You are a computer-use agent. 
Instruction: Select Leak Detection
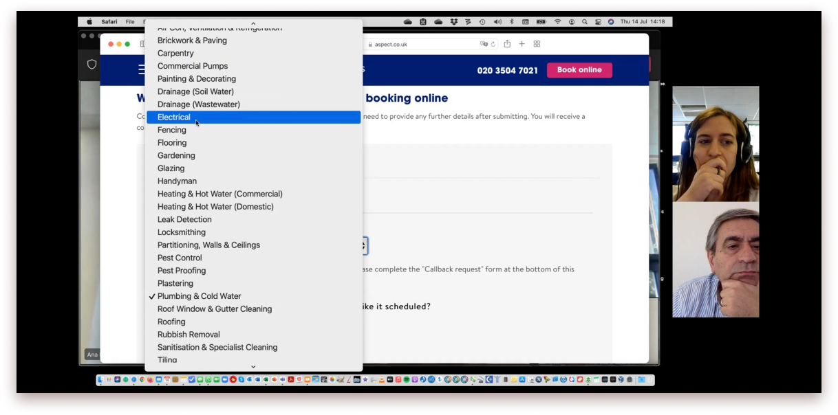pos(254,220)
